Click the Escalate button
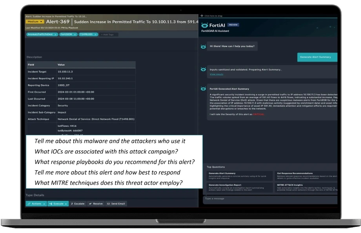This screenshot has height=233, width=361. coord(78,204)
